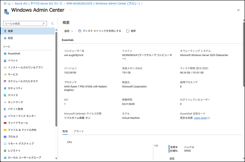The image size is (245, 162).
Task: Click the セキュリティ shield icon
Action: (x=5, y=88)
